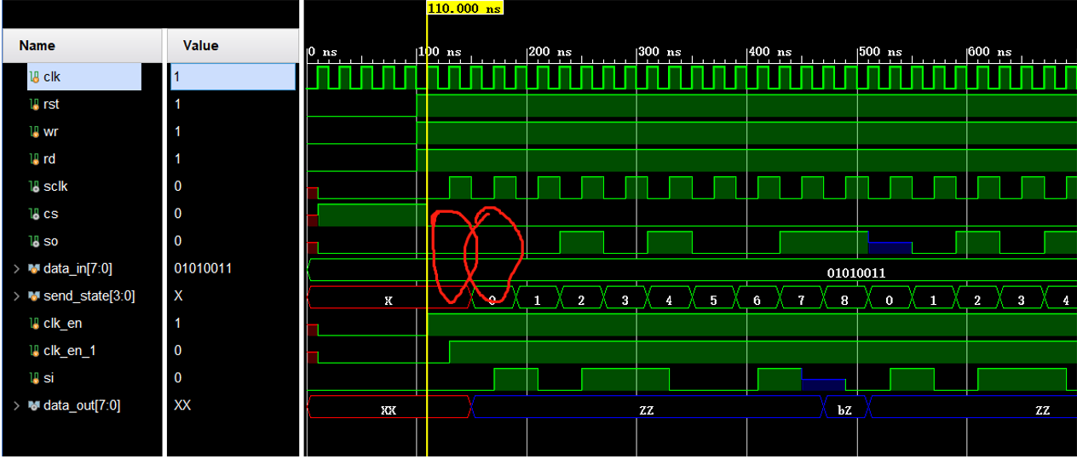Click the 400 ns time ruler label
The image size is (1077, 459).
[x=770, y=52]
